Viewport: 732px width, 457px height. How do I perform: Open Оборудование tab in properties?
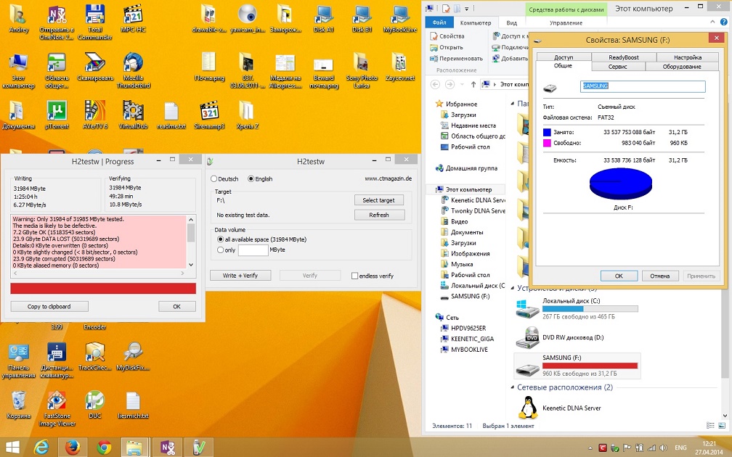point(682,66)
